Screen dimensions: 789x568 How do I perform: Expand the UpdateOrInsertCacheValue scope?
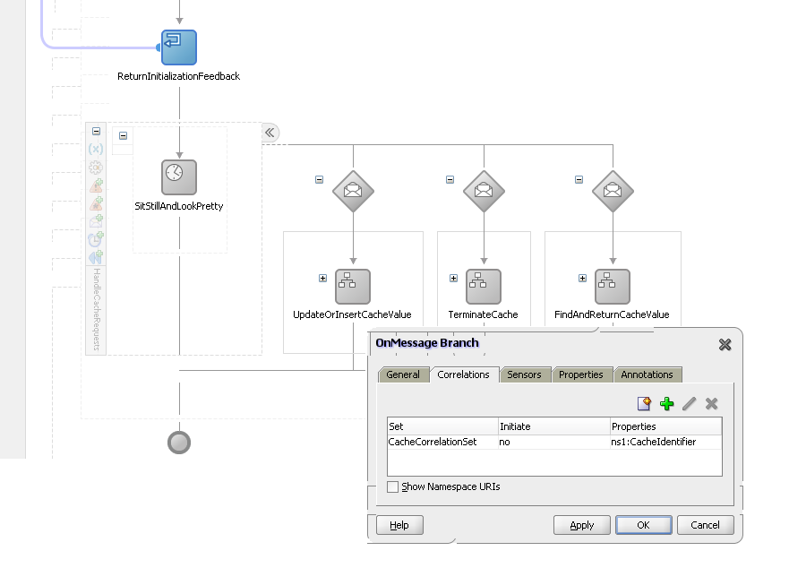point(322,278)
